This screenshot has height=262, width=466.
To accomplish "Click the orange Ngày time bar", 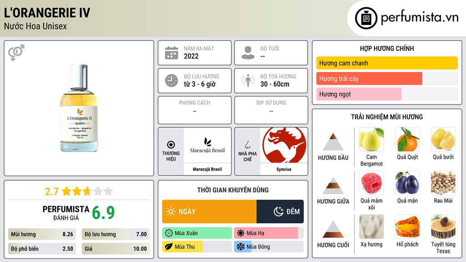I will pos(209,212).
